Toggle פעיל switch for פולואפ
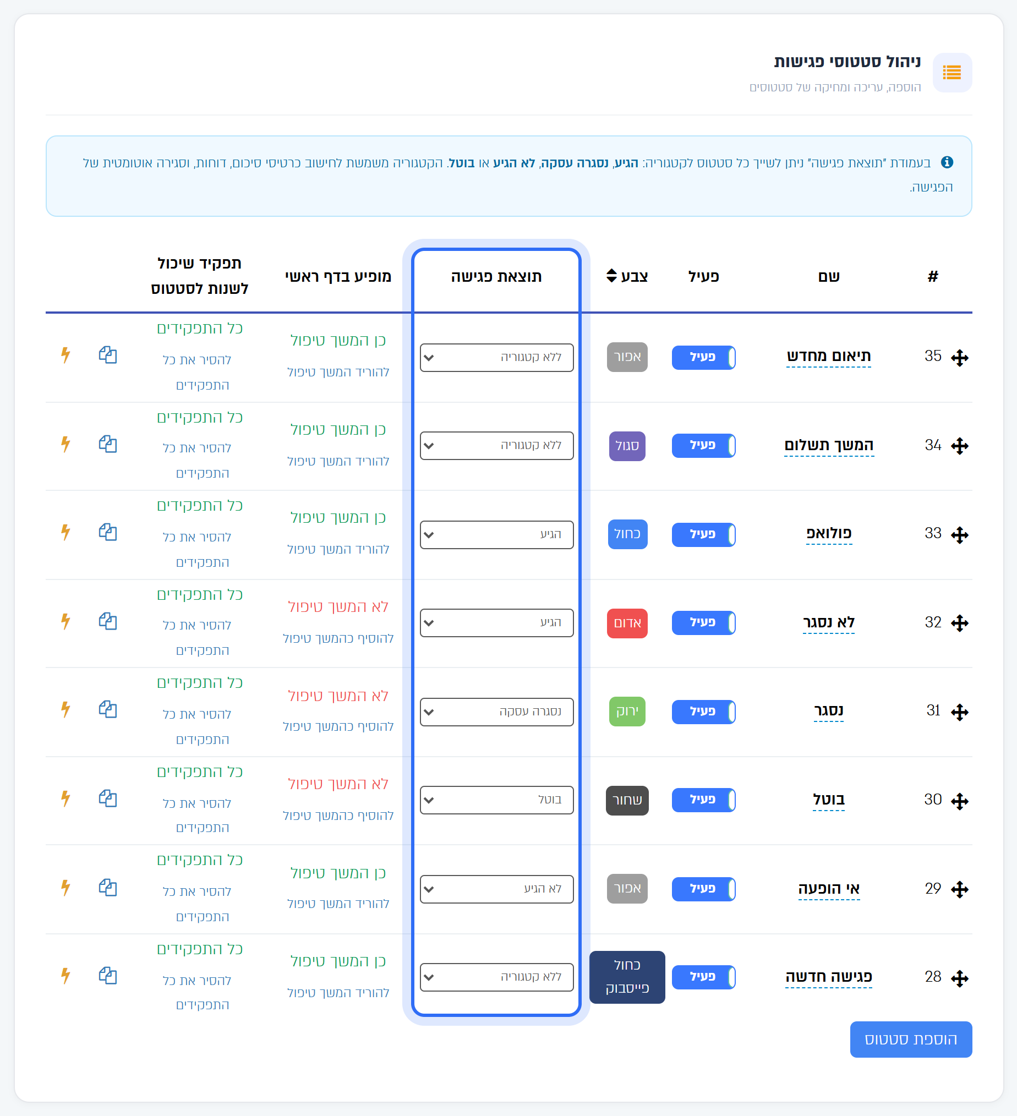The height and width of the screenshot is (1116, 1017). (x=703, y=534)
